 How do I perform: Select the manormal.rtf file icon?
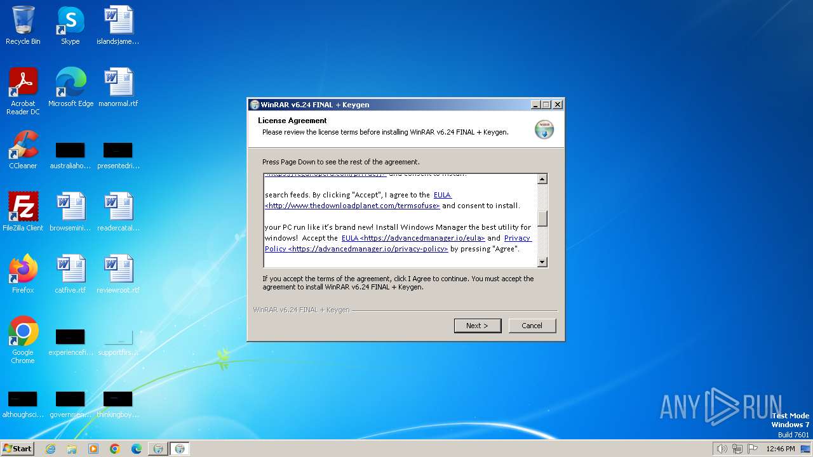pyautogui.click(x=118, y=88)
